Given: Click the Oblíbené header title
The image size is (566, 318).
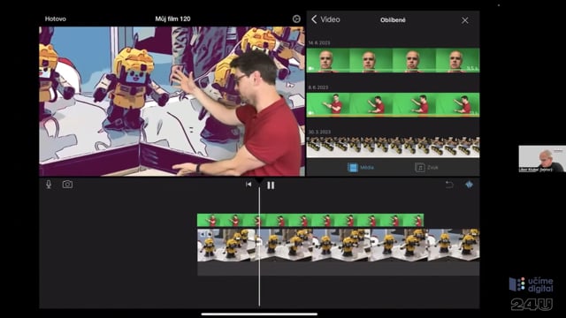Looking at the screenshot, I should pos(393,20).
